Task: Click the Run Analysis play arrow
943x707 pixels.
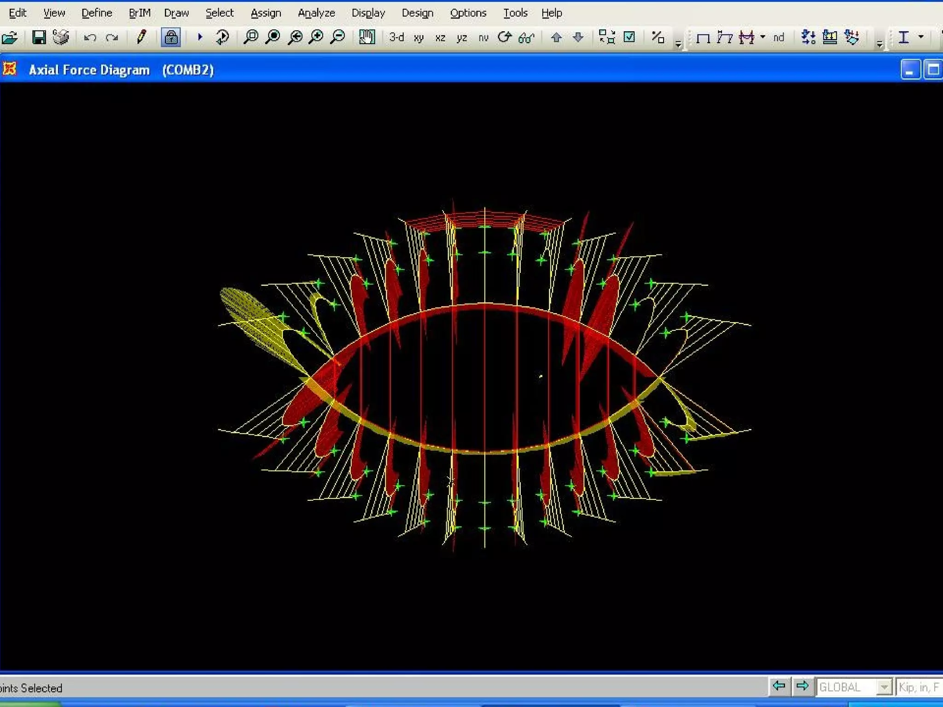Action: coord(200,37)
